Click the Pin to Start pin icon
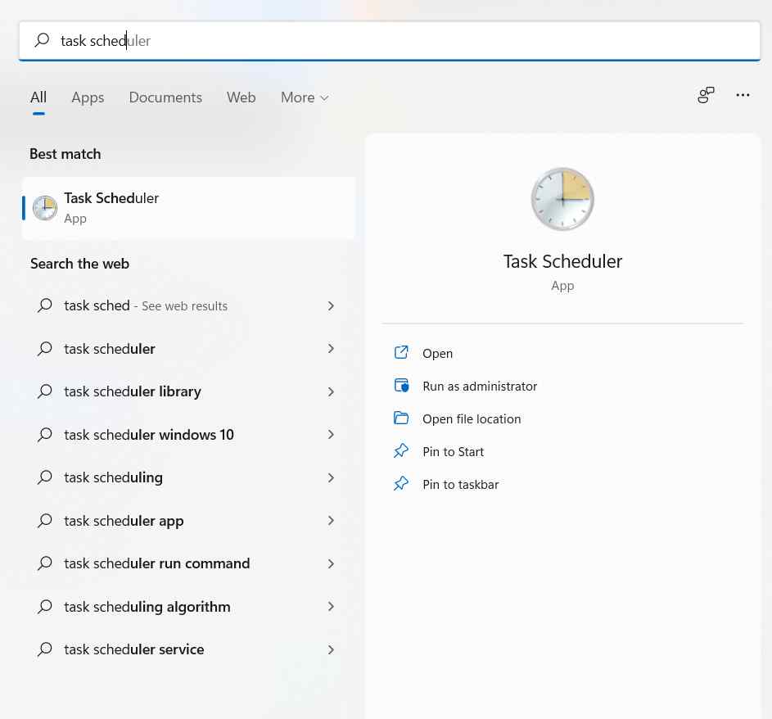The image size is (772, 719). (x=401, y=451)
